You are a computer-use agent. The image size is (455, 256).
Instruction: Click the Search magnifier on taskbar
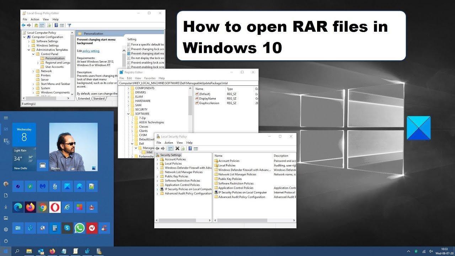point(17,251)
